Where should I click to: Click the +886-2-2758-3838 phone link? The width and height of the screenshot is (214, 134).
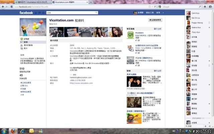78,80
